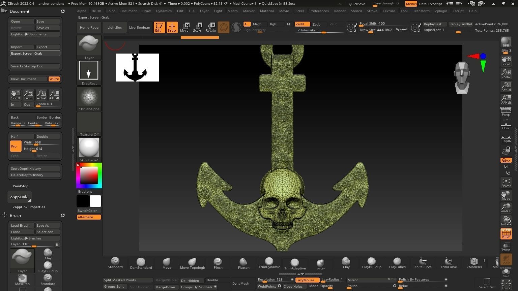Expand Lightbox Brushes list
This screenshot has width=518, height=291.
click(35, 238)
